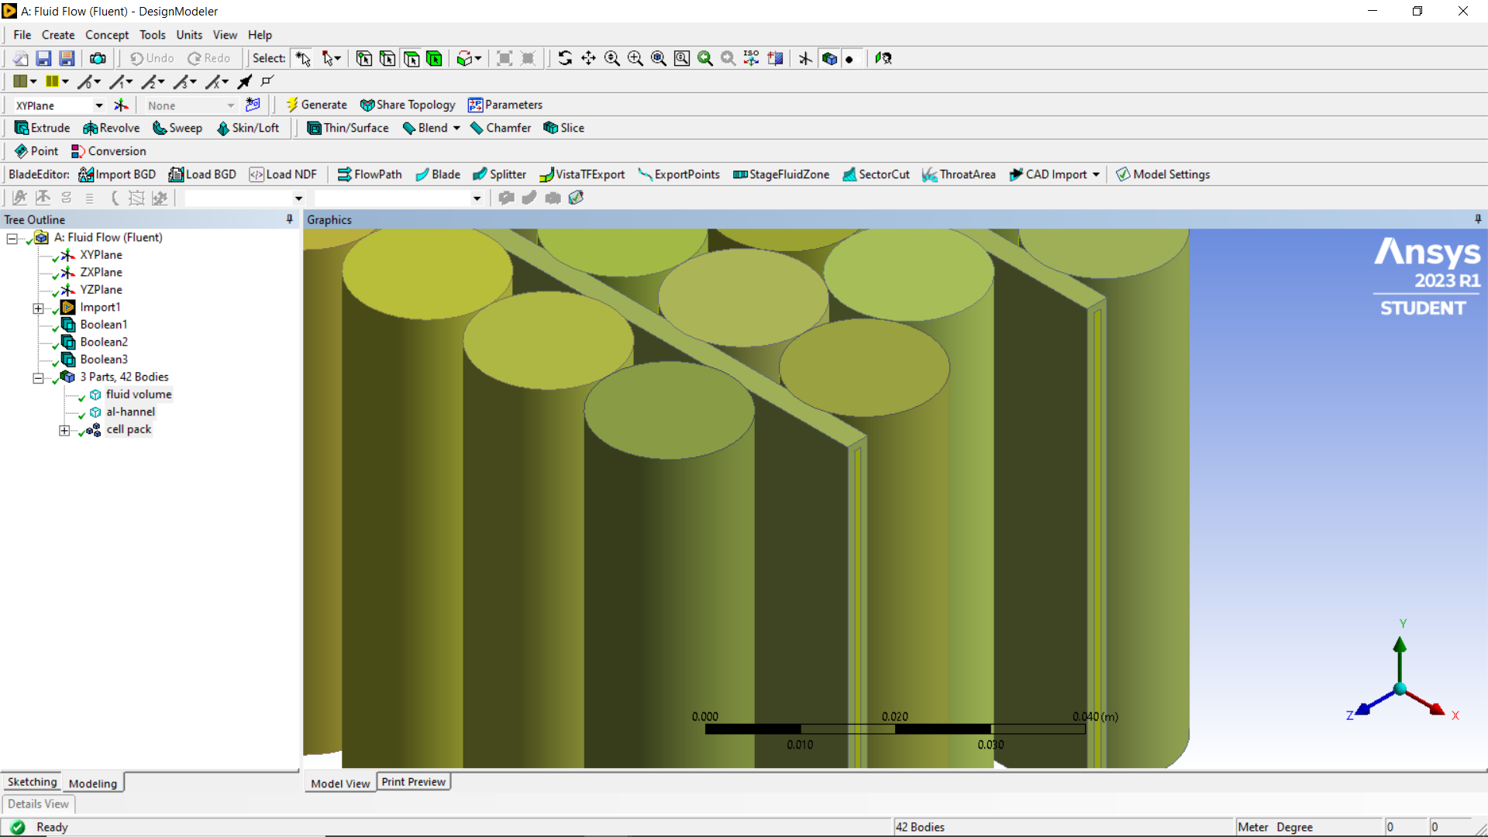Switch to the Sketching tab
This screenshot has height=837, width=1488.
(x=32, y=782)
